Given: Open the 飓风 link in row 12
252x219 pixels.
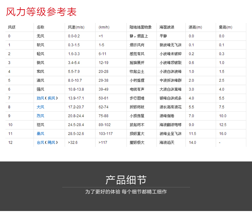Looking at the screenshot, I should (51, 142).
